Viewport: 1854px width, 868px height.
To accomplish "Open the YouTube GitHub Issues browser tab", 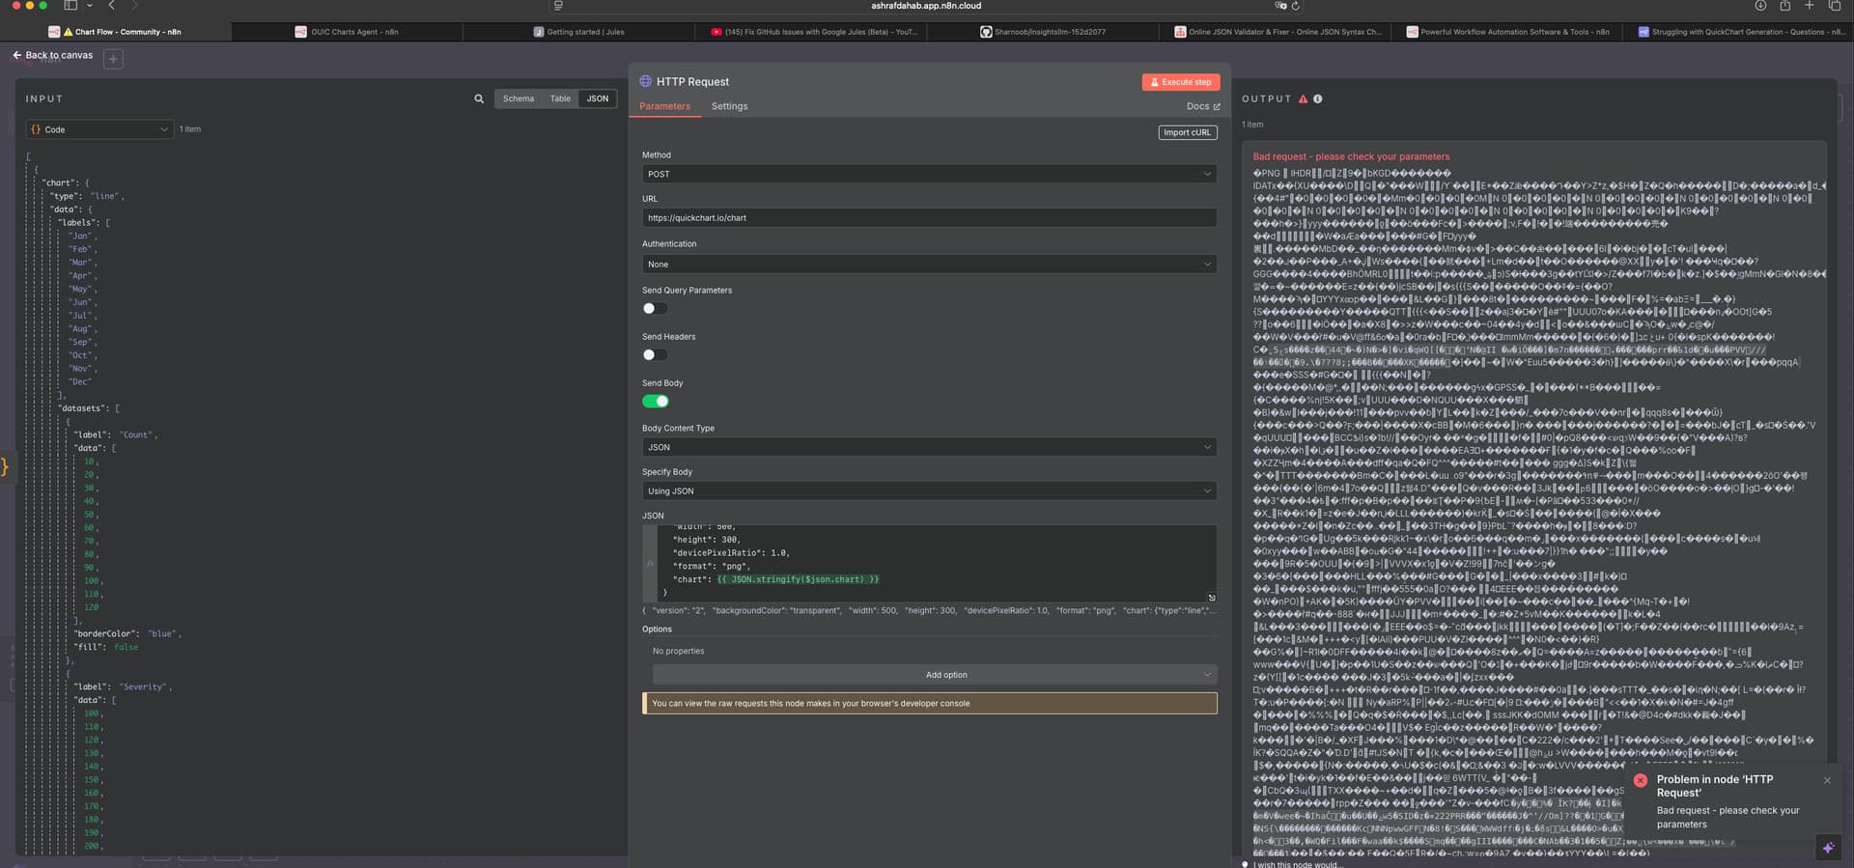I will (x=813, y=32).
